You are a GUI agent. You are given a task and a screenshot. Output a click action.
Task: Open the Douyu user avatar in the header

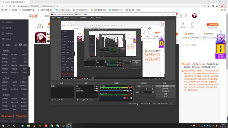(x=194, y=16)
